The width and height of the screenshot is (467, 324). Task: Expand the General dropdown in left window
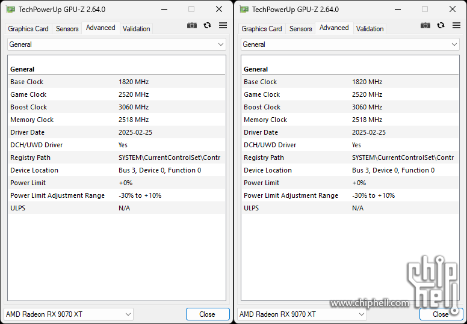coord(117,44)
